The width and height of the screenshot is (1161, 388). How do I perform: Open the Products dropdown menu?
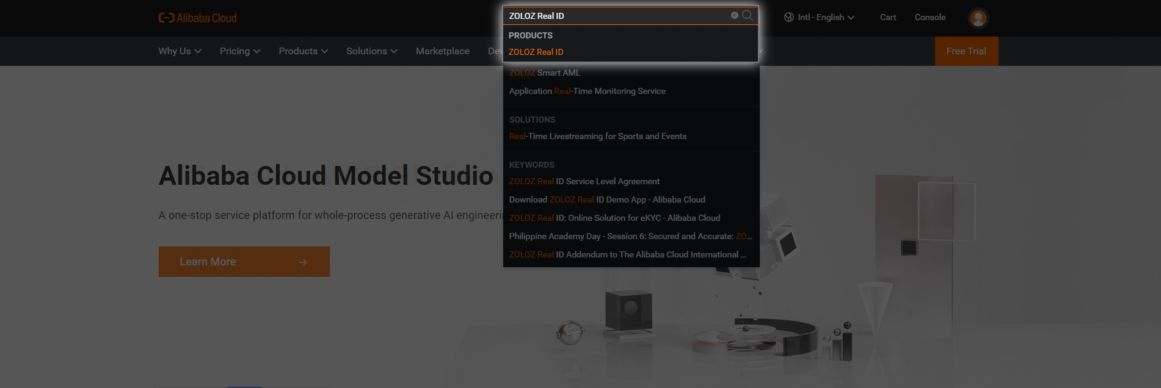[304, 51]
